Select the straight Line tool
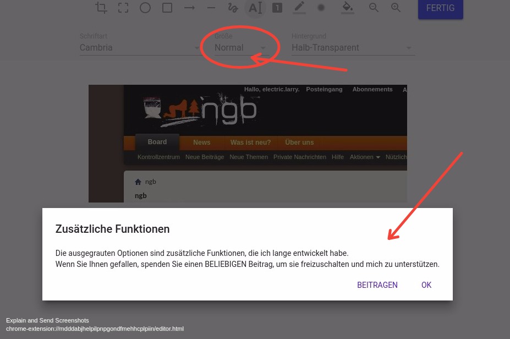 [211, 8]
